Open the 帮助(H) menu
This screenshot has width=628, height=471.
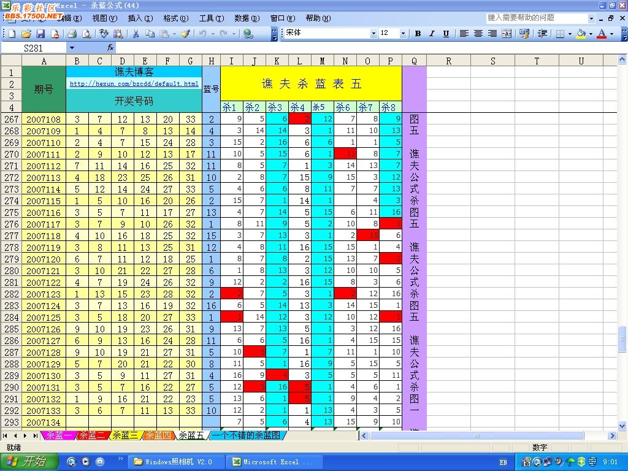[x=318, y=18]
